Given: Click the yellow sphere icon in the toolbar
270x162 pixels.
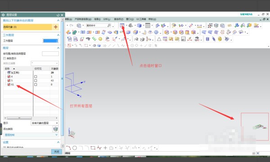Looking at the screenshot, I should click(100, 39).
